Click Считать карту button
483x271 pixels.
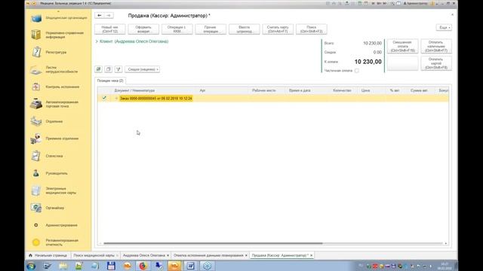tap(278, 29)
